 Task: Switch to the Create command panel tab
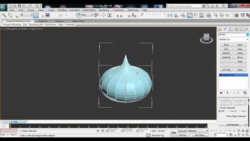(220, 29)
